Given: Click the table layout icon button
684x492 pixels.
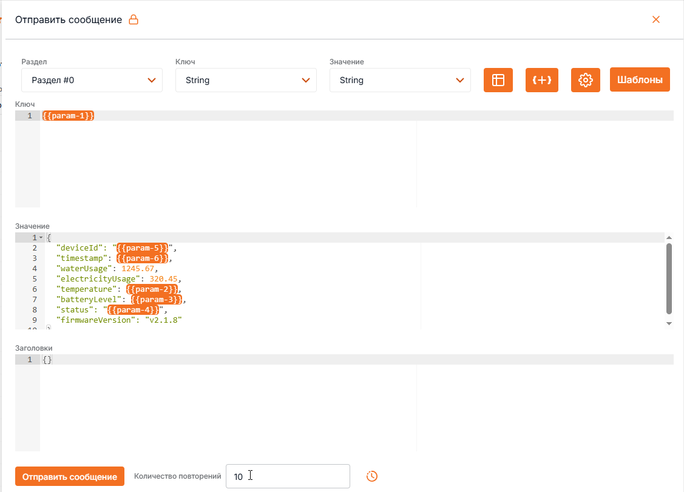Looking at the screenshot, I should 498,80.
